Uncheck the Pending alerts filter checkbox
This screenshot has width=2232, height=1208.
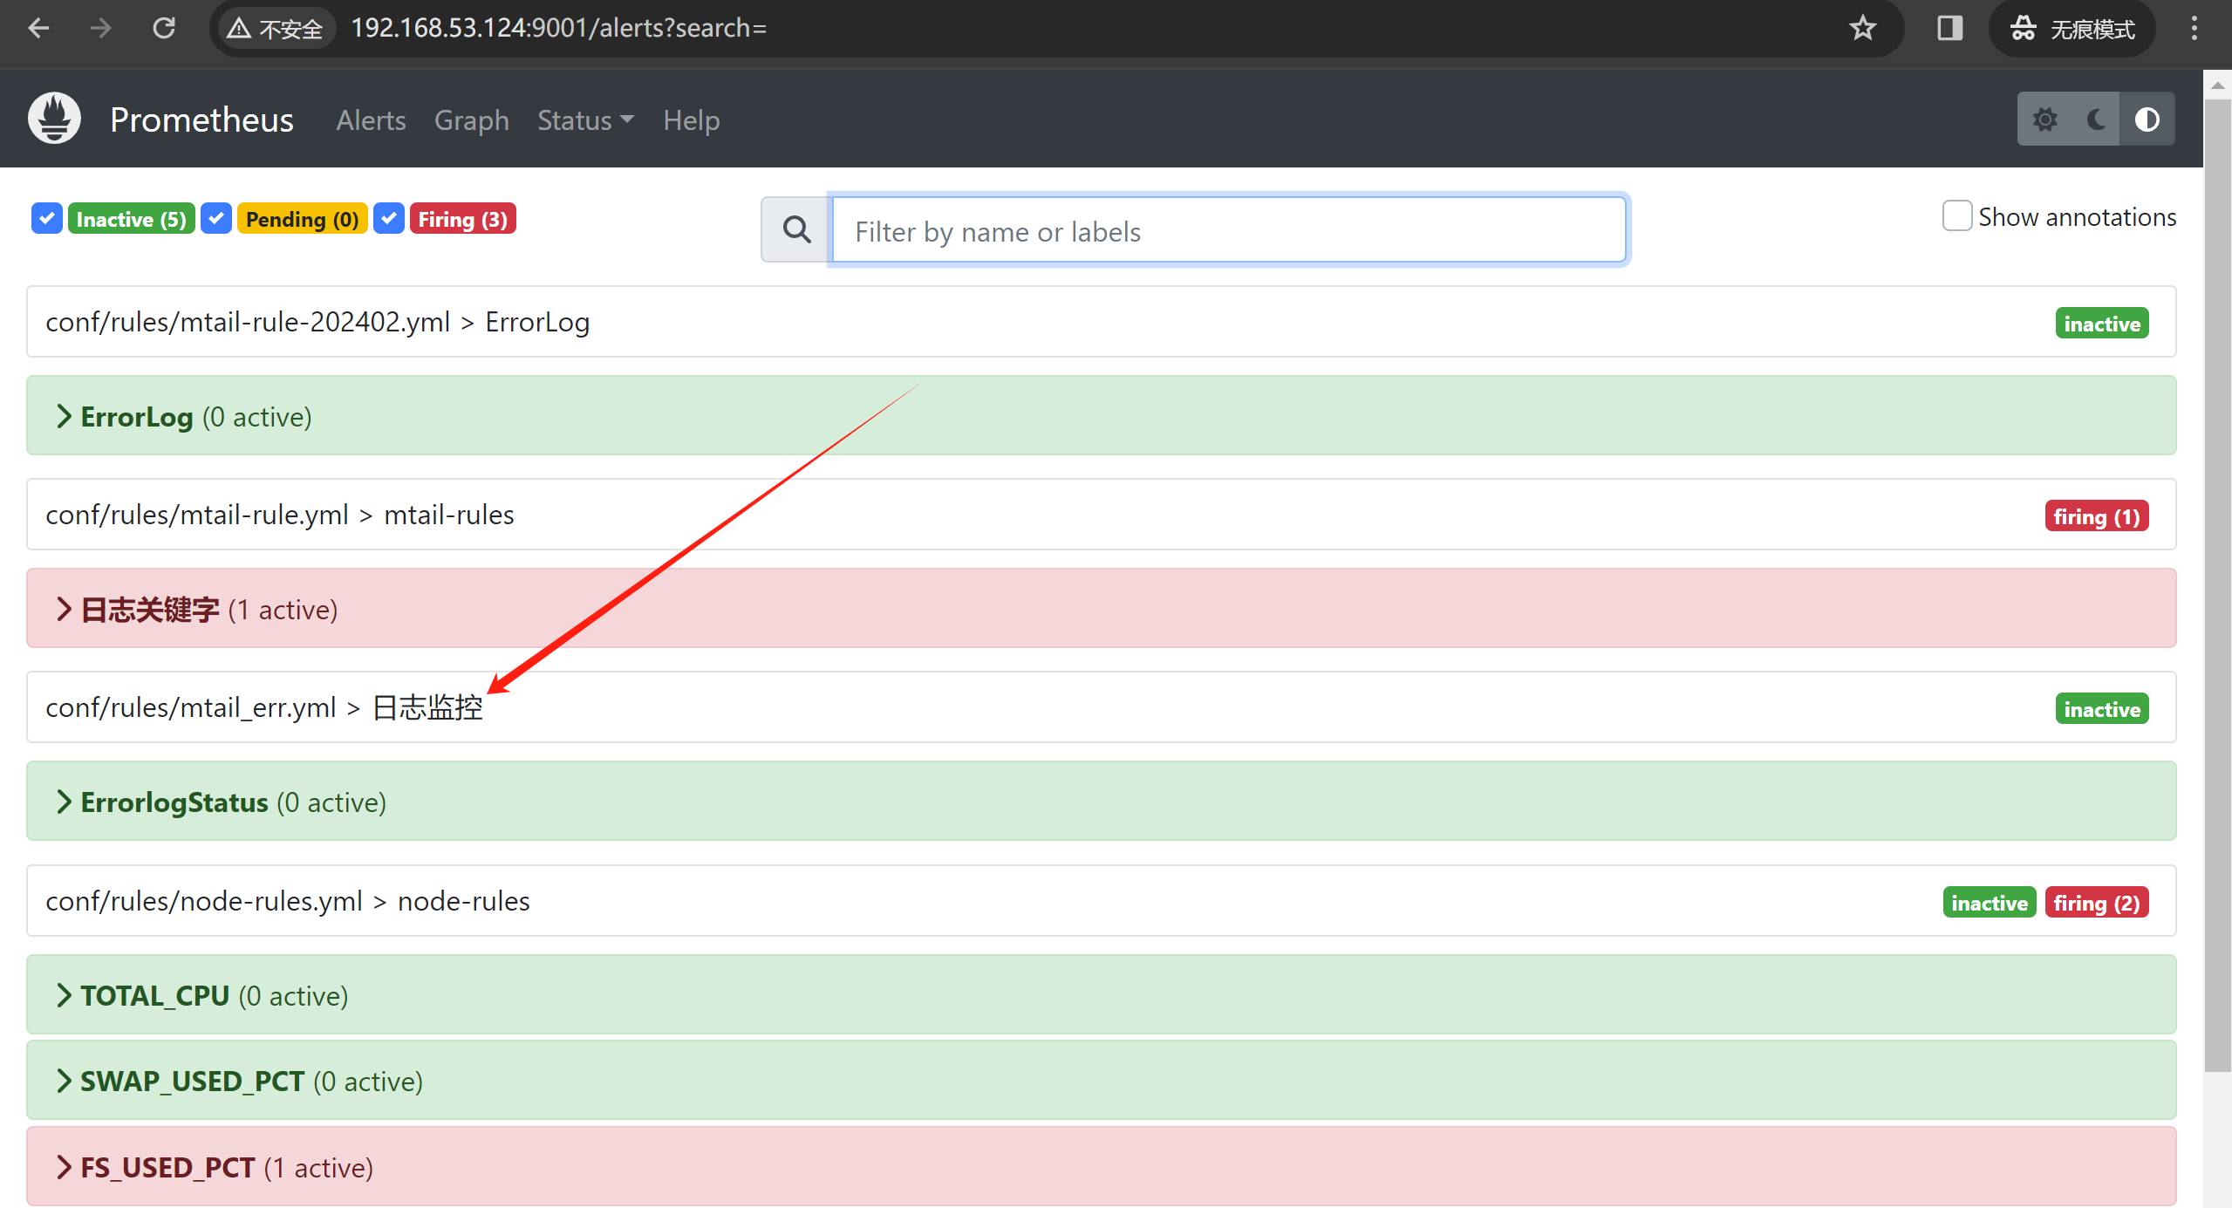click(216, 219)
